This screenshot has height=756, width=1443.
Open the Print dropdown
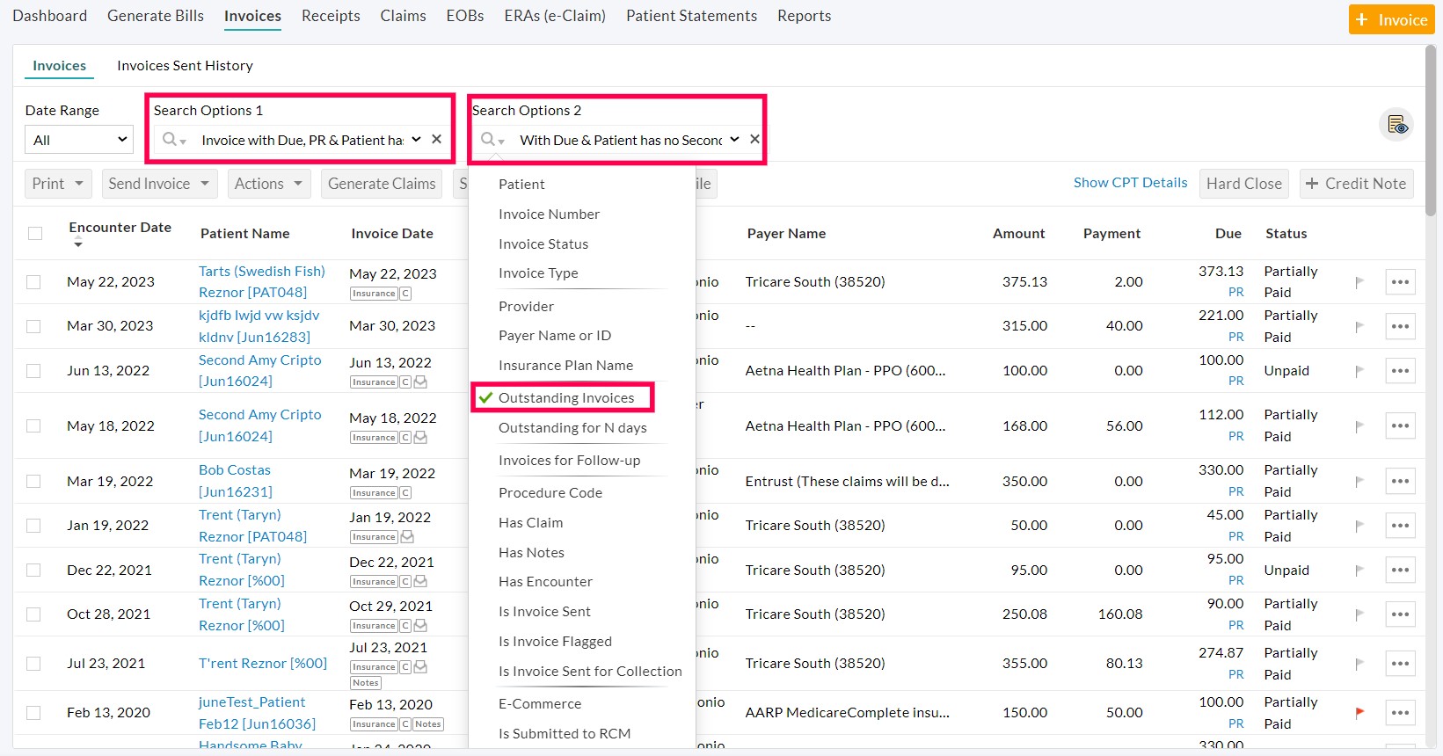tap(57, 184)
